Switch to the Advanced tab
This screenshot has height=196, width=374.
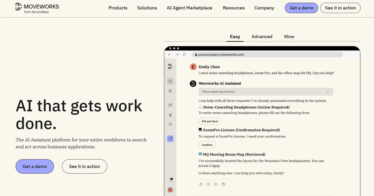(x=262, y=36)
